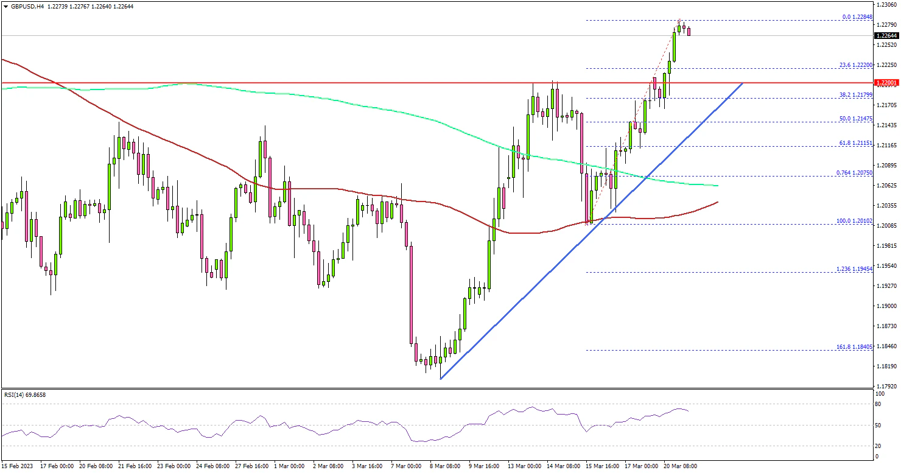Click the current price label 1.22644
The width and height of the screenshot is (901, 473).
pyautogui.click(x=886, y=36)
